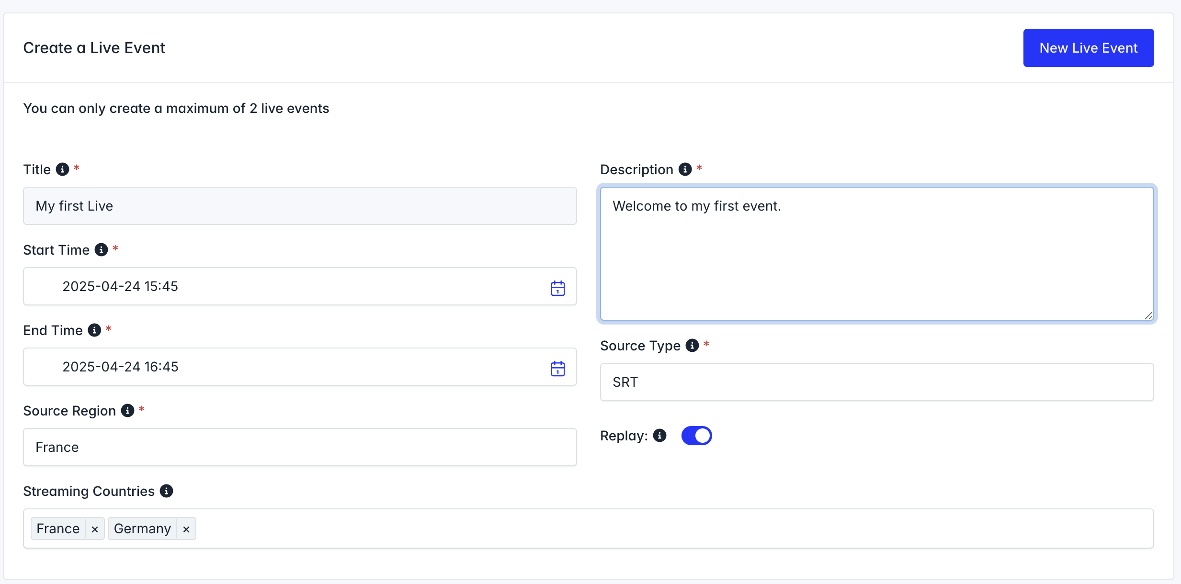The image size is (1181, 584).
Task: Click the Replay info icon
Action: click(x=659, y=436)
